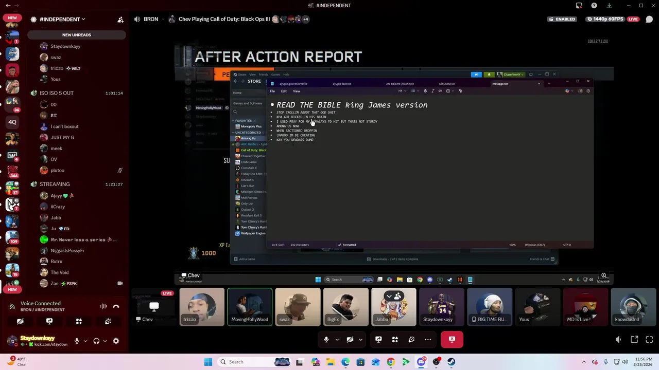The image size is (659, 370).
Task: Open the #INDEPENDENT server dropdown menu
Action: (62, 20)
